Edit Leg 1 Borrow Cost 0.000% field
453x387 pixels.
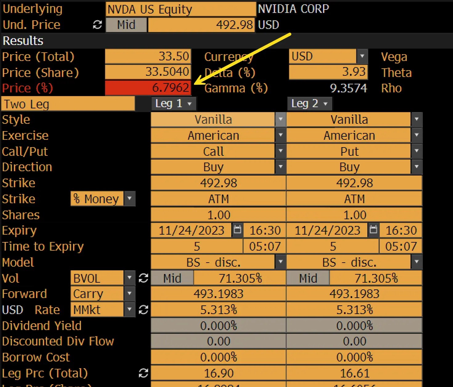(218, 357)
